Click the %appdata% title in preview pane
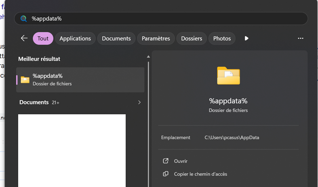The width and height of the screenshot is (318, 187). click(x=228, y=101)
